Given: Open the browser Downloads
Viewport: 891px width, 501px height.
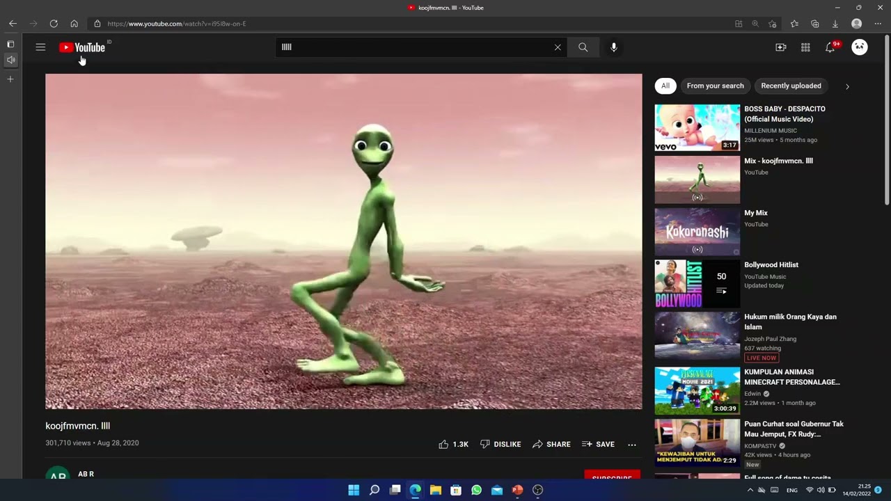Looking at the screenshot, I should tap(835, 24).
